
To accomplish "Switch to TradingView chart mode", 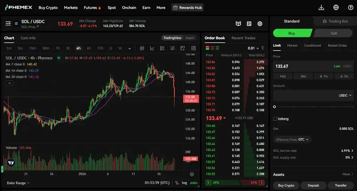I will (172, 38).
